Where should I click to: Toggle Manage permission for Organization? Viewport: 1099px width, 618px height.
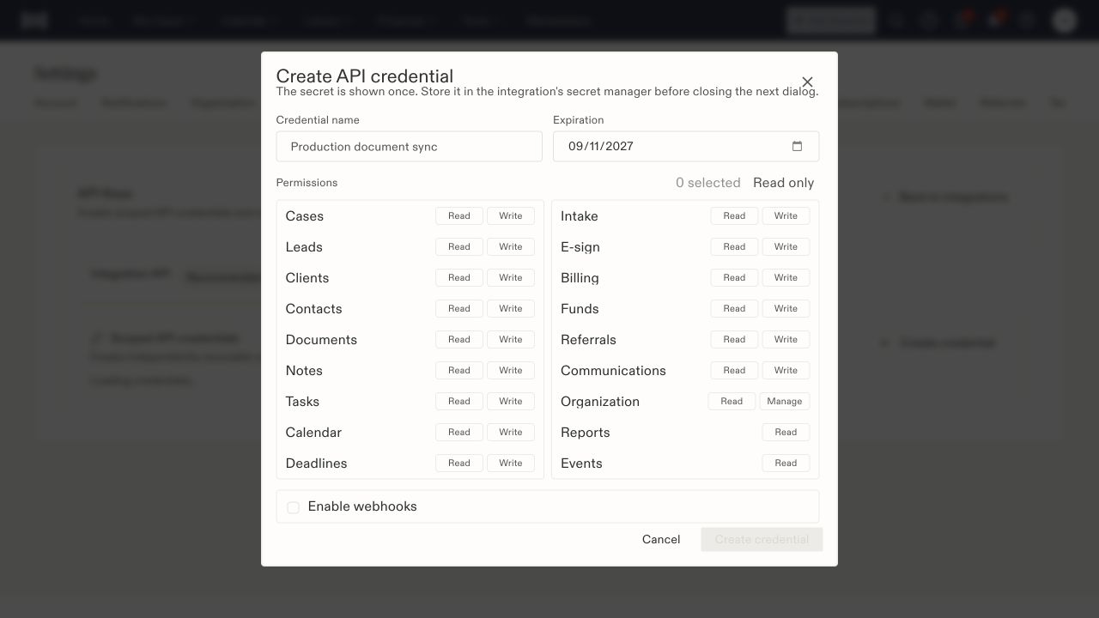point(785,402)
